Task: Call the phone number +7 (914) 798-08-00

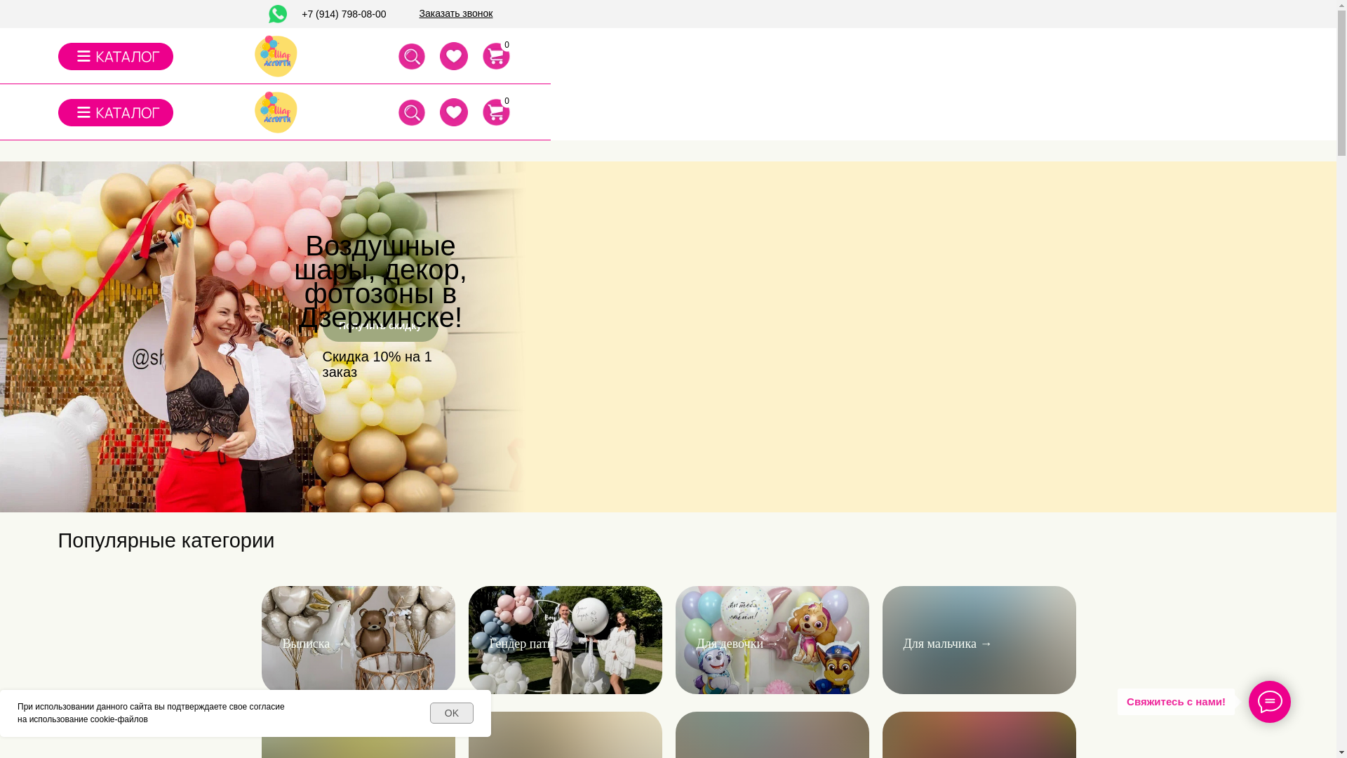Action: [x=344, y=14]
